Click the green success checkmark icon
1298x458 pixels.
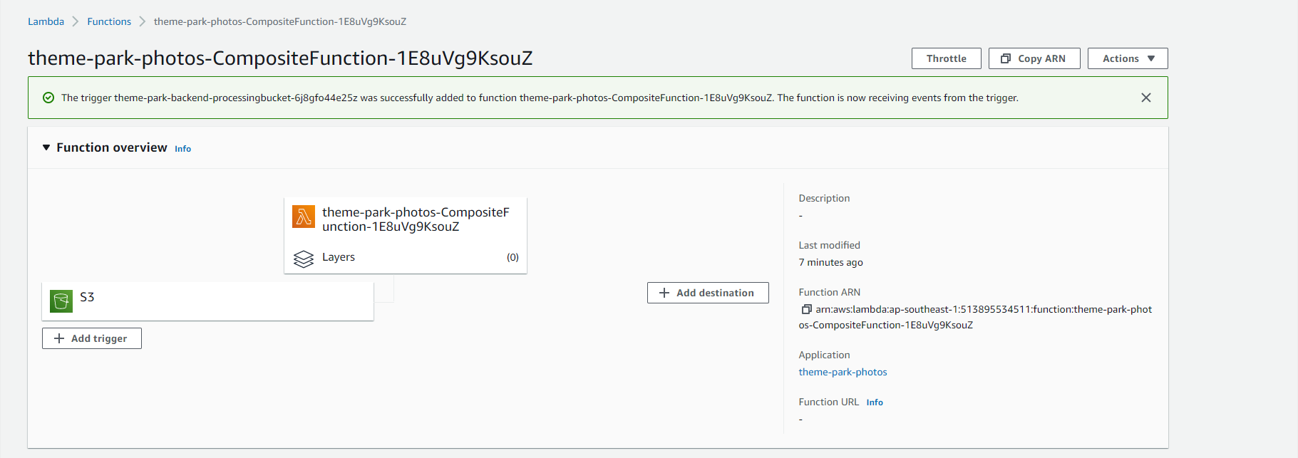[48, 98]
